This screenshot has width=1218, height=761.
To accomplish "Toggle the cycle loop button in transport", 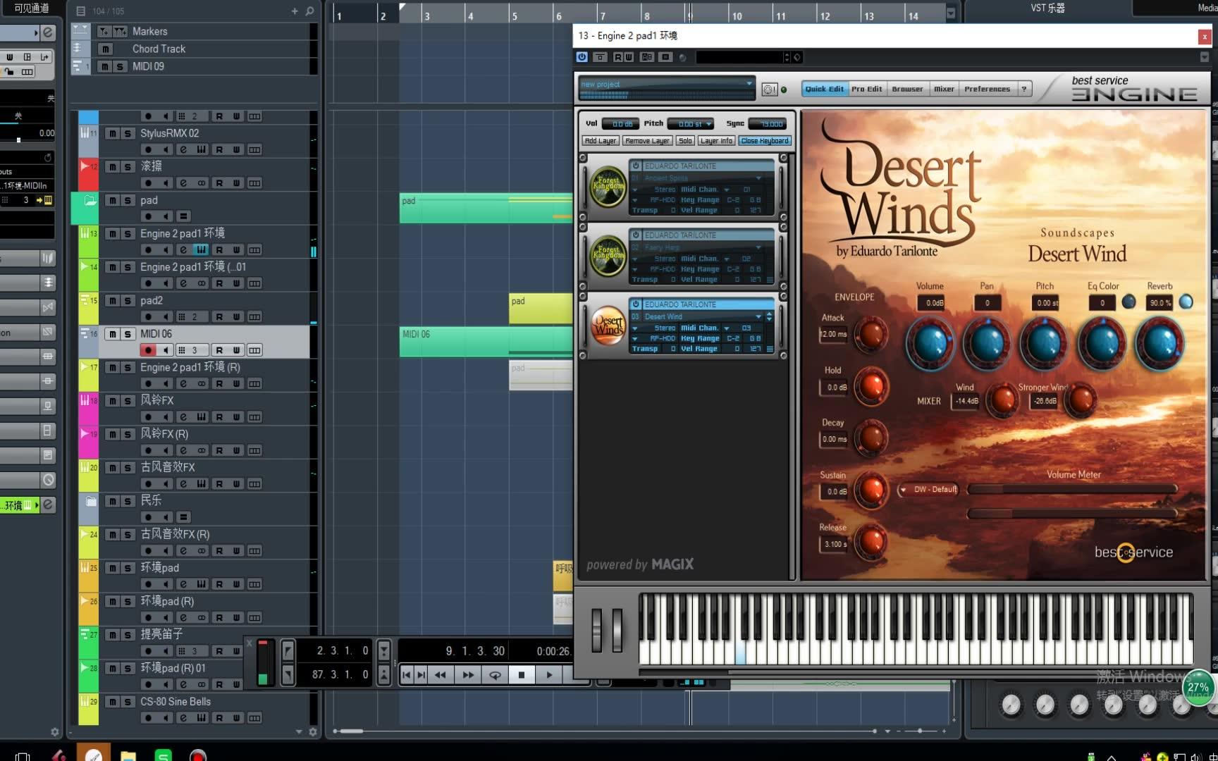I will pos(495,675).
